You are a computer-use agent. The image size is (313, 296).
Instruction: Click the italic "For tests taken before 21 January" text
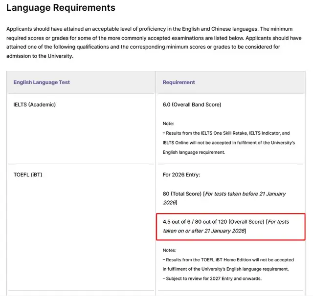(x=245, y=194)
